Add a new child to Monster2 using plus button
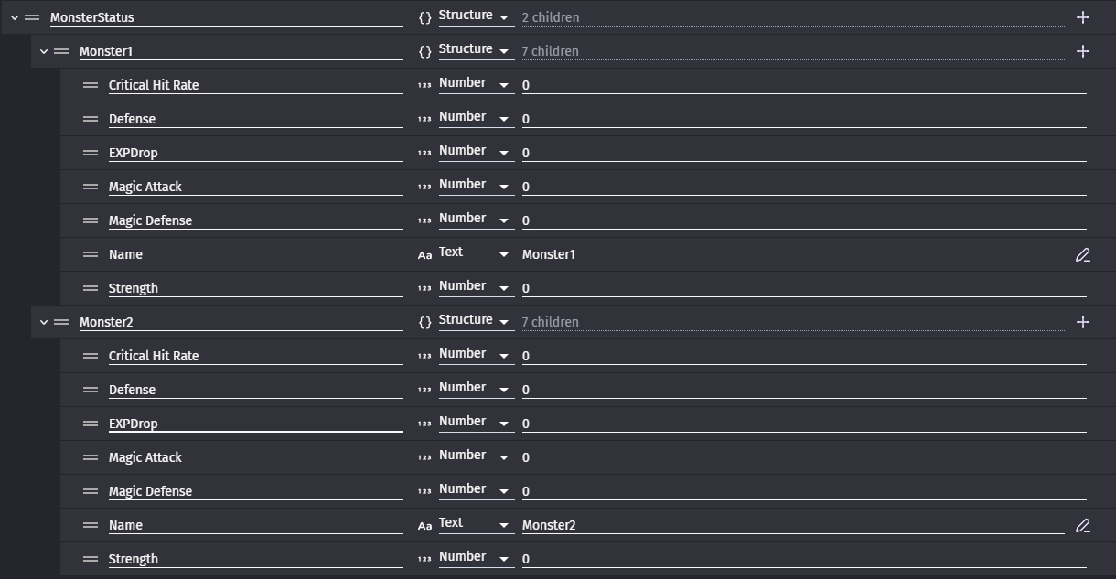1116x579 pixels. [x=1082, y=322]
